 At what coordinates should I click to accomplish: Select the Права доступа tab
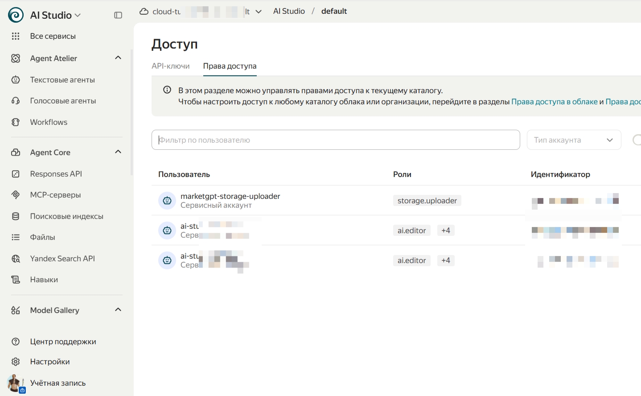(230, 66)
